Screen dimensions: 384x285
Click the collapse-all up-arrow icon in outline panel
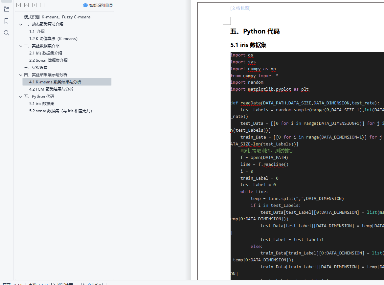(x=27, y=5)
